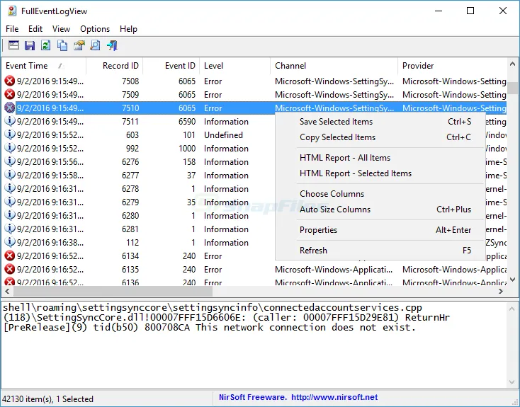
Task: Open Properties from the context menu
Action: point(380,230)
